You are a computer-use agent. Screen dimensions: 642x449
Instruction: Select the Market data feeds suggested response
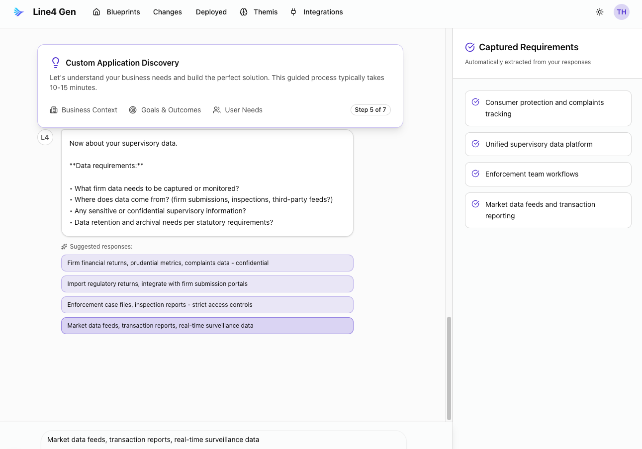pos(207,326)
